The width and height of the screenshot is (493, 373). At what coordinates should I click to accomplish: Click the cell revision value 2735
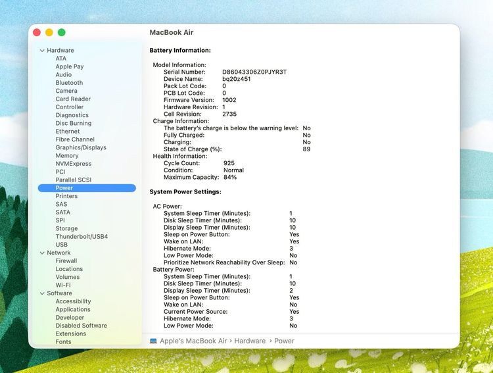(229, 114)
